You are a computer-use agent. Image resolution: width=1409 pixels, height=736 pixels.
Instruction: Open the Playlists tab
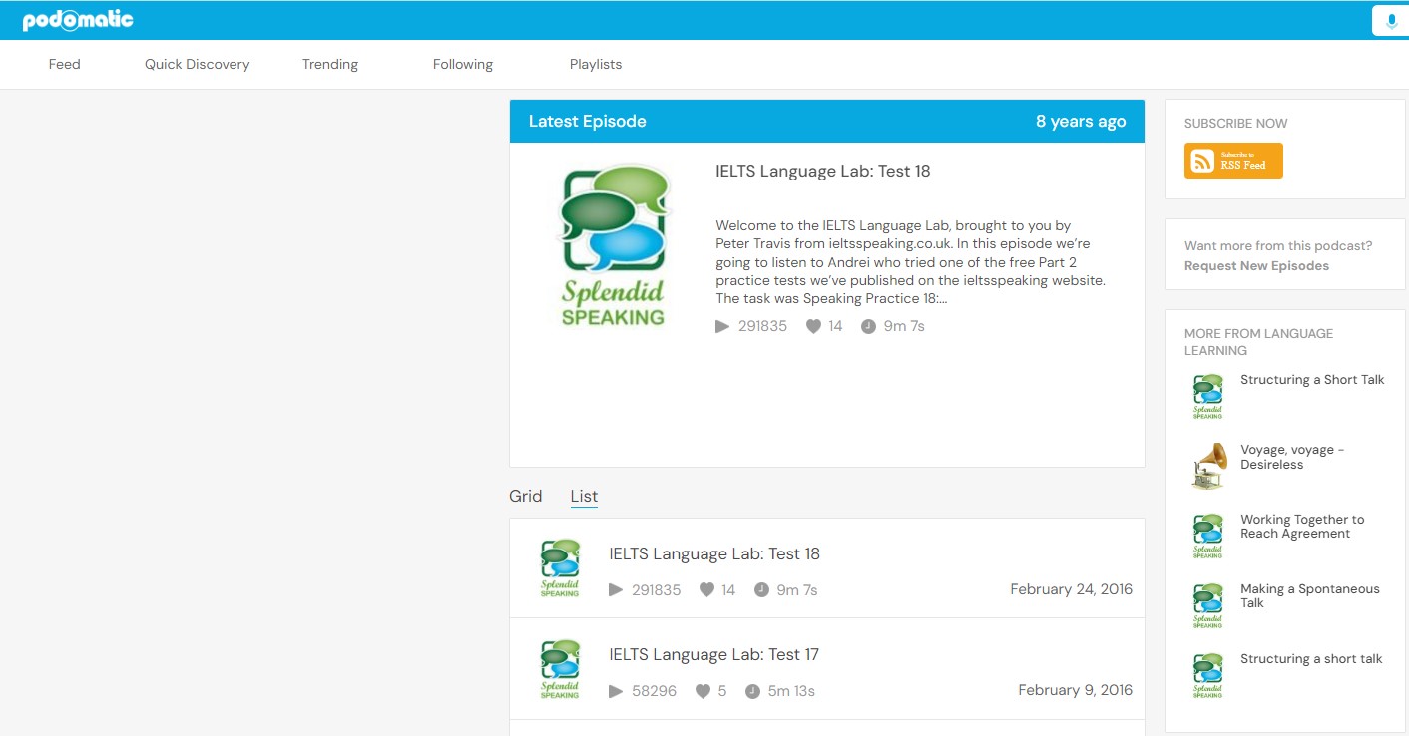click(596, 64)
